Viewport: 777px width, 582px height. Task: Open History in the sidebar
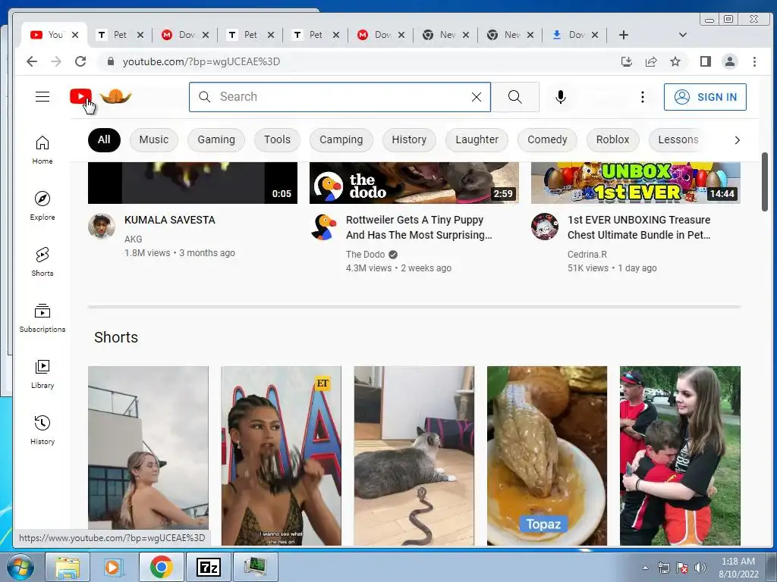click(x=42, y=430)
